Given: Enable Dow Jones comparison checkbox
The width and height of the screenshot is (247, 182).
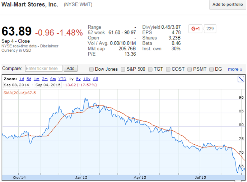Looking at the screenshot, I should click(91, 69).
